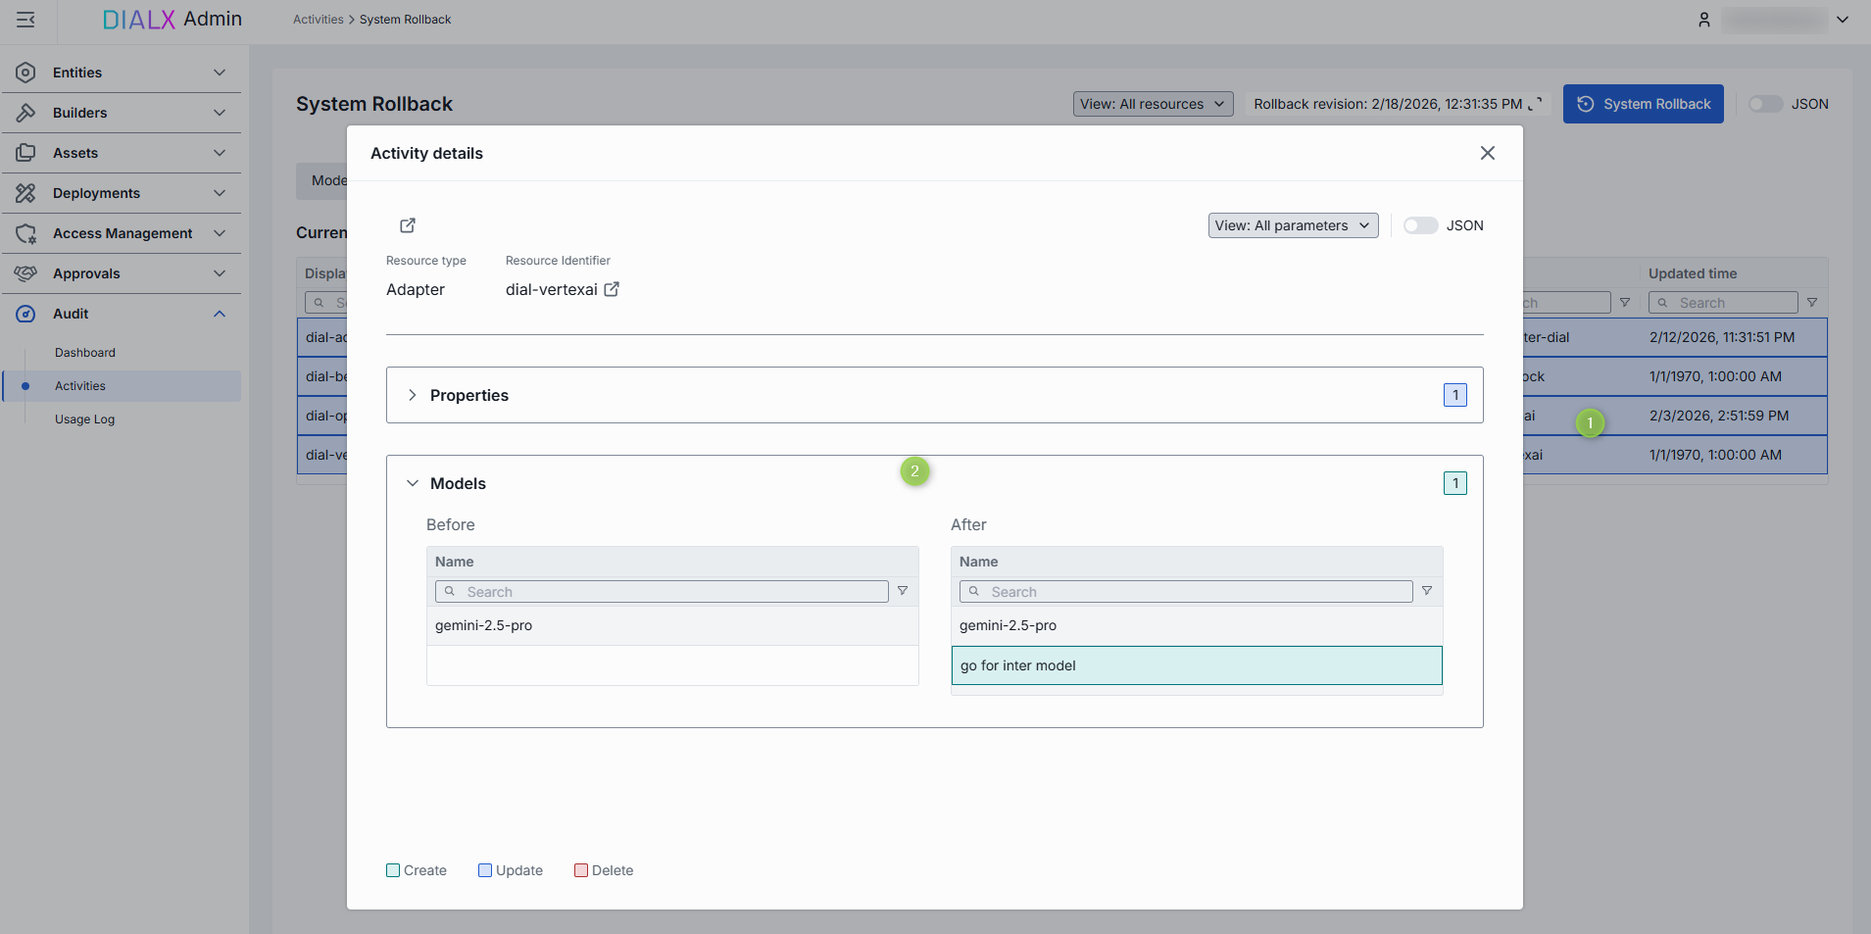
Task: Open the View: All parameters dropdown
Action: [x=1292, y=225]
